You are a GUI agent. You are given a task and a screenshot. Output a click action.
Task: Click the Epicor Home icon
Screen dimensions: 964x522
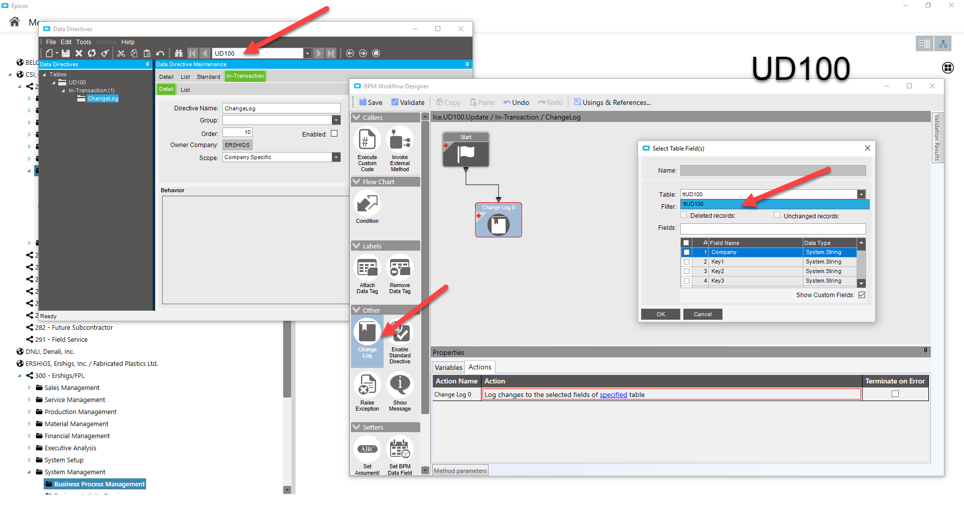[15, 22]
